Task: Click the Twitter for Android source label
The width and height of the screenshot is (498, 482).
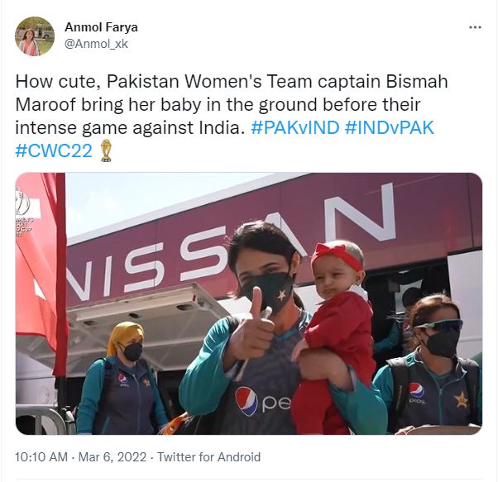Action: pos(209,457)
